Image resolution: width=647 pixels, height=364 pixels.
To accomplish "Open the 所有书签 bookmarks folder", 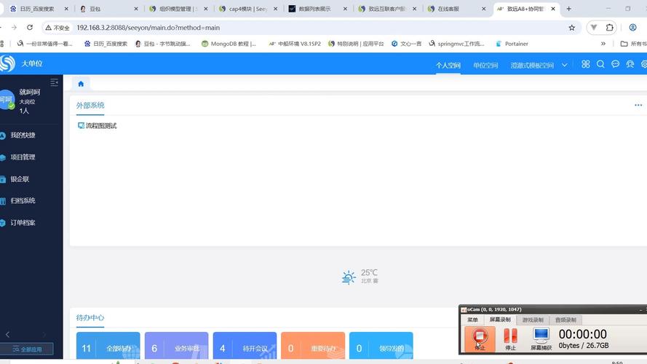I will 634,44.
